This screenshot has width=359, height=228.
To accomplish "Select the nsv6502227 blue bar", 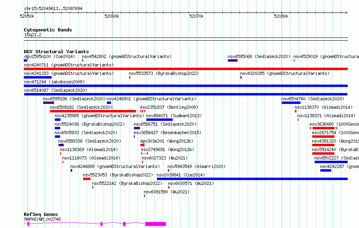I will pos(331,162).
